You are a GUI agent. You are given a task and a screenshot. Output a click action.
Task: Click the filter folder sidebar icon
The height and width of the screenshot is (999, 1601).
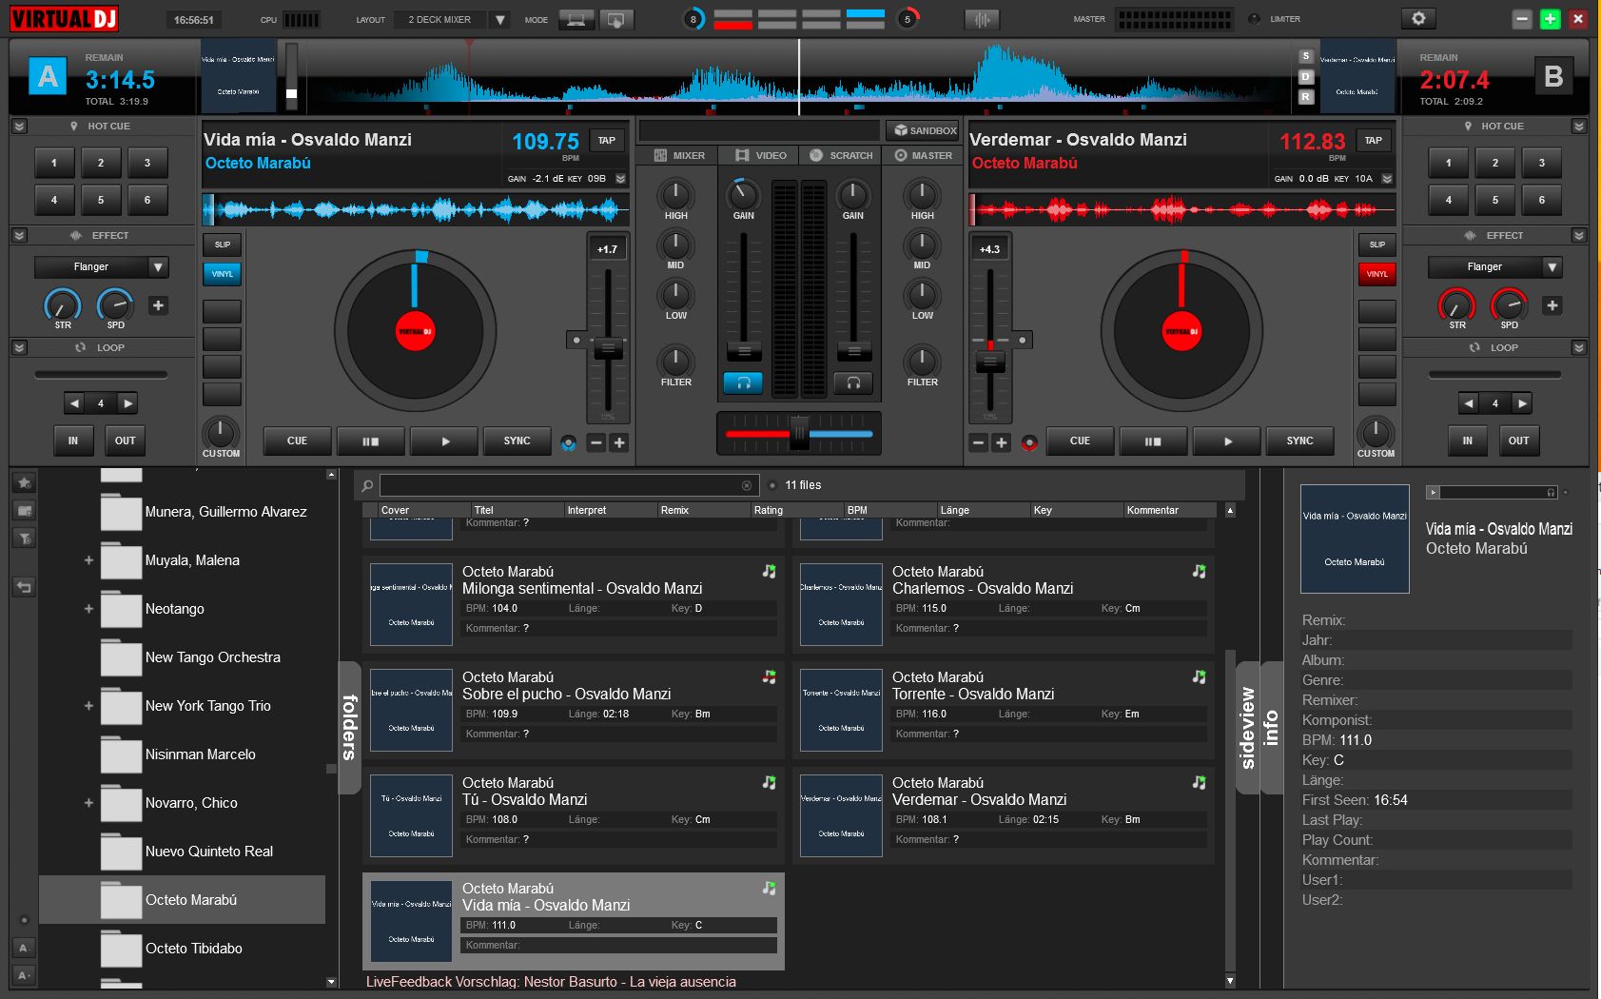tap(25, 539)
